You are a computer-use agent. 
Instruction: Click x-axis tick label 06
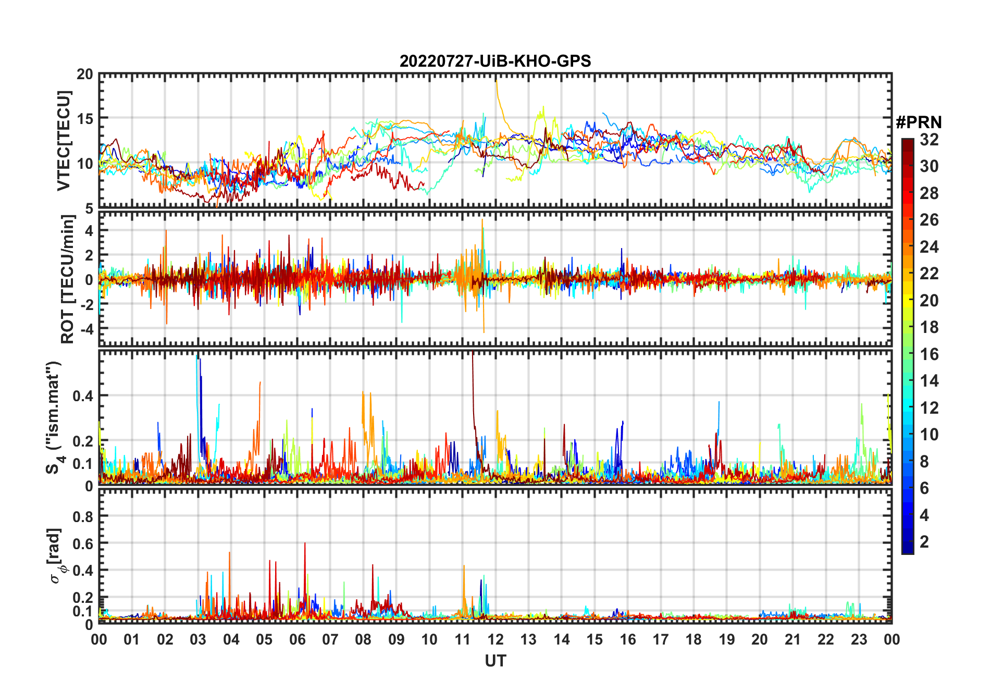[297, 639]
